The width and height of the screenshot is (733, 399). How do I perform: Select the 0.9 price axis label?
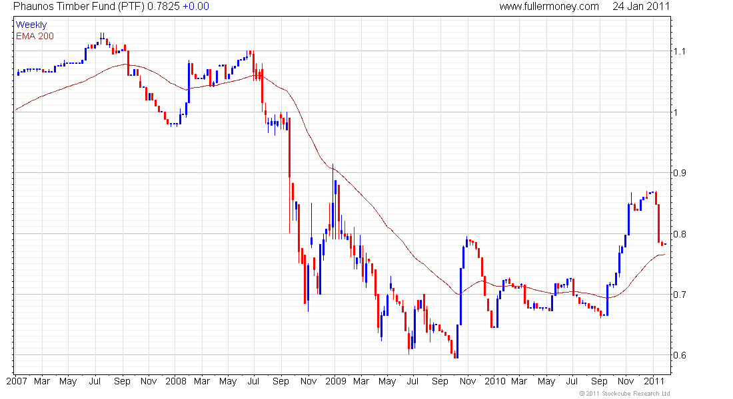(679, 173)
